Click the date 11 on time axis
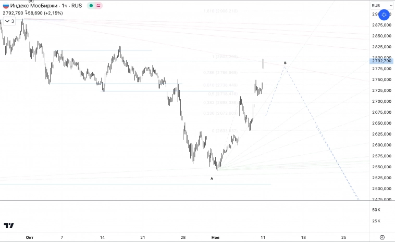Viewport: 395px width, 242px height. pyautogui.click(x=263, y=237)
